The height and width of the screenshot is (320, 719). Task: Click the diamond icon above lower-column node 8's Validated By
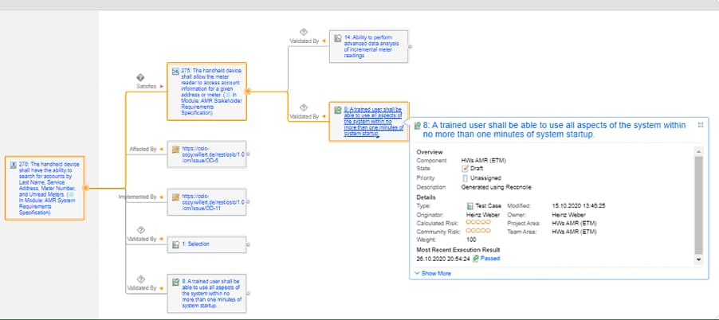141,279
